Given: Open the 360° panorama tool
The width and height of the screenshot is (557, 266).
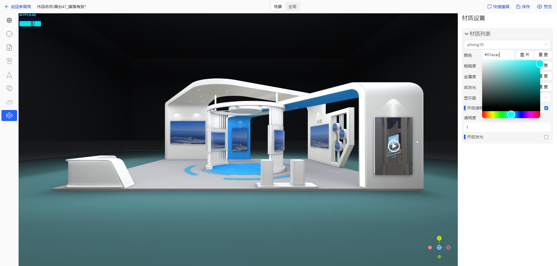Looking at the screenshot, I should (9, 102).
